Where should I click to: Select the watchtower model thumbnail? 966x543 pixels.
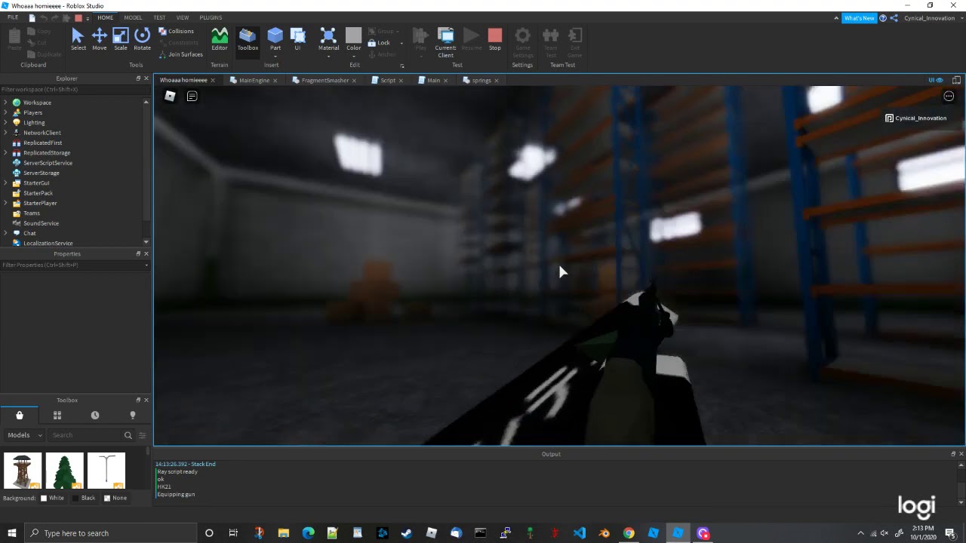(x=23, y=471)
